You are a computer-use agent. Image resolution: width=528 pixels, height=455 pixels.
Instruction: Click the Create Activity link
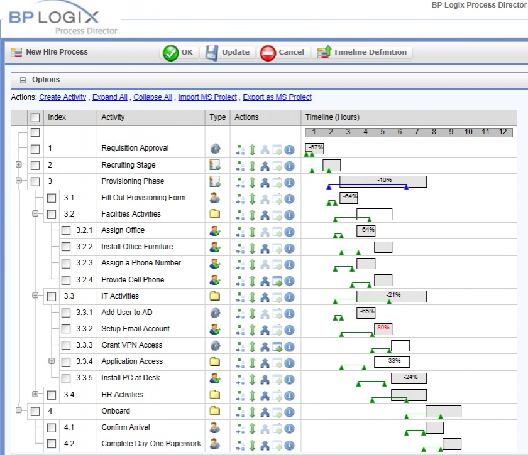tap(63, 97)
